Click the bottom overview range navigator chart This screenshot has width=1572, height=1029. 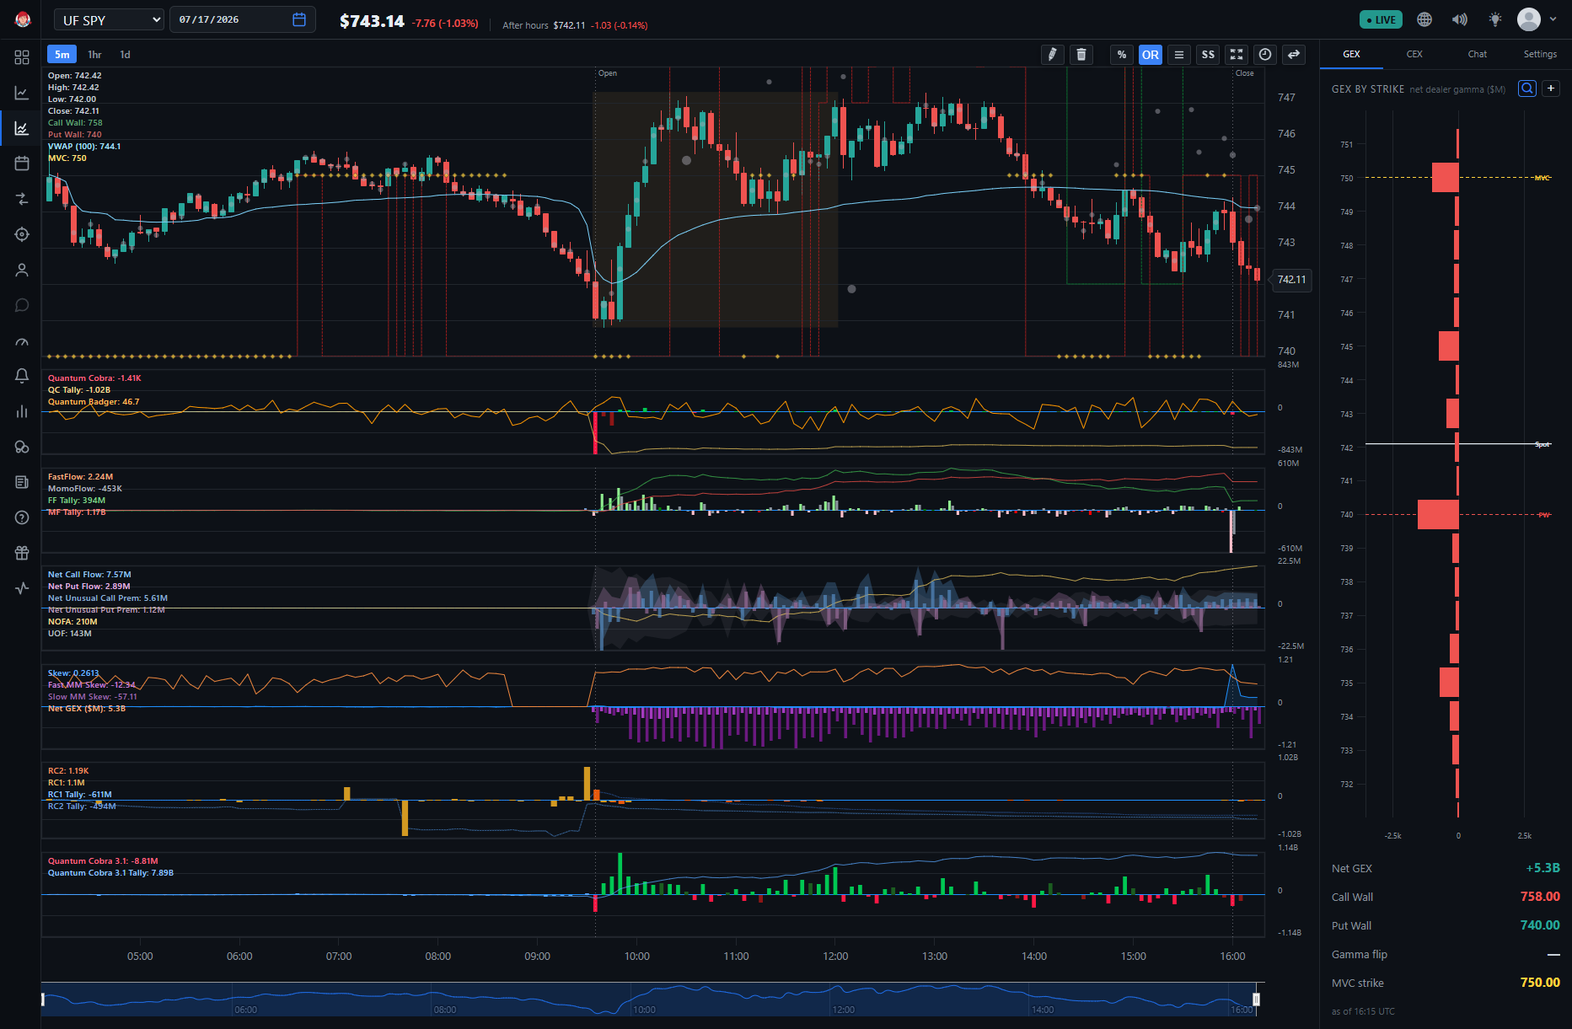click(x=649, y=1000)
